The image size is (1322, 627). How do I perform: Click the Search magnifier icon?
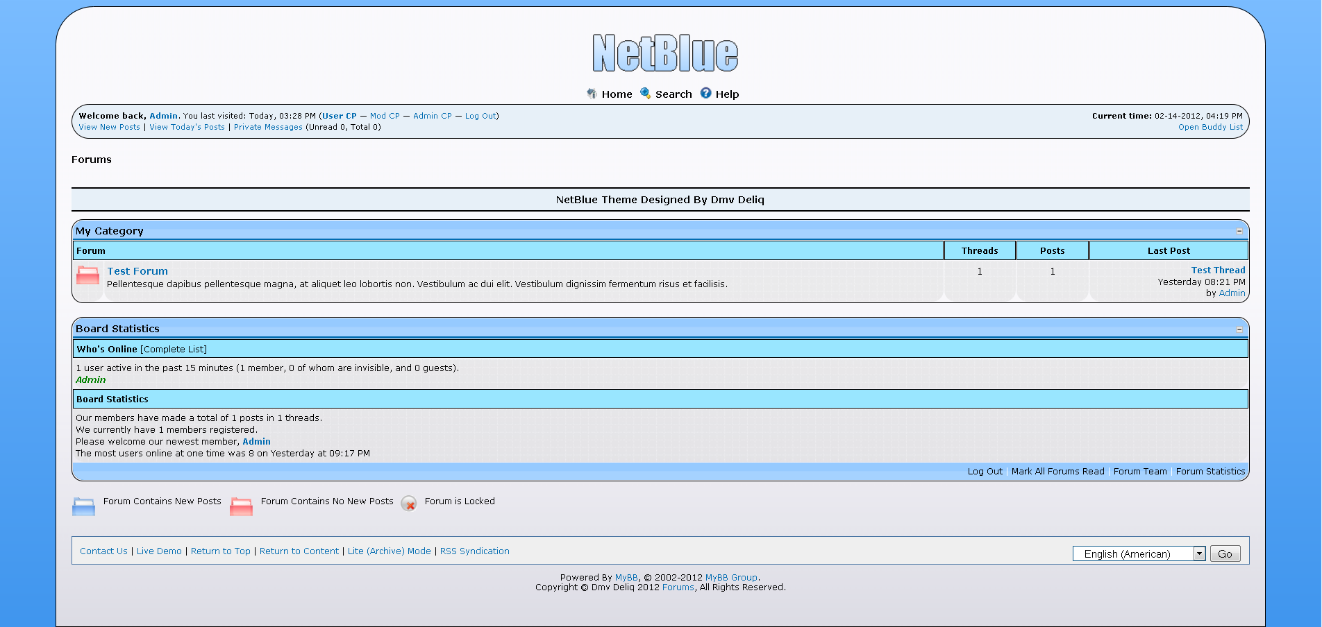[645, 94]
